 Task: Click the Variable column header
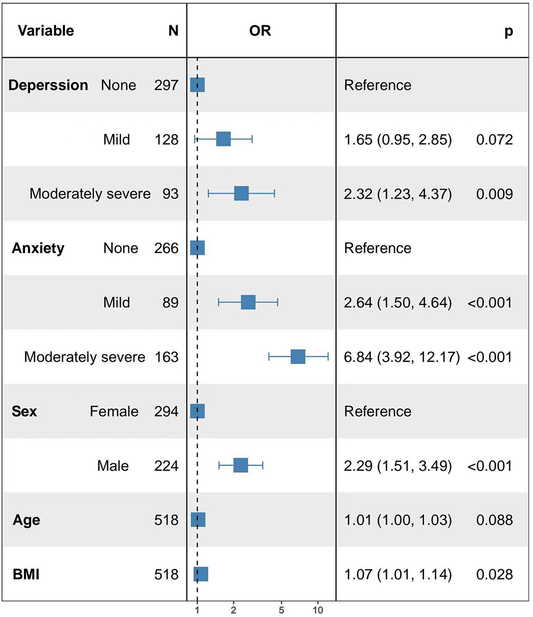tap(46, 31)
